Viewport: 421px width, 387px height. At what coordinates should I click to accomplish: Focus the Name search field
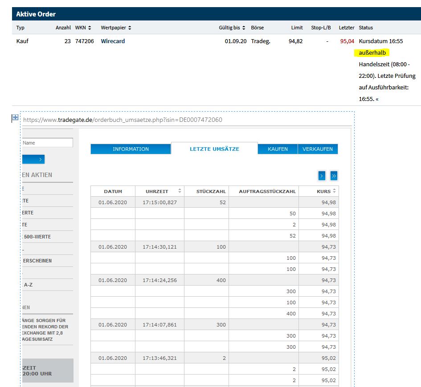[x=48, y=143]
